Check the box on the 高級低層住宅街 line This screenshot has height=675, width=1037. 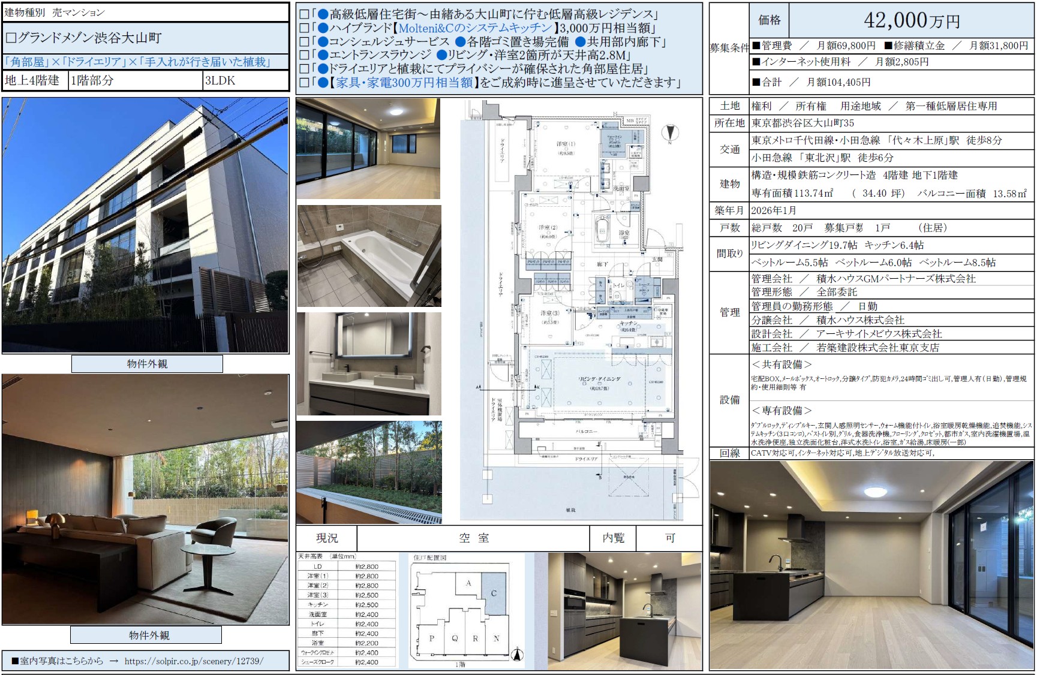(x=304, y=14)
